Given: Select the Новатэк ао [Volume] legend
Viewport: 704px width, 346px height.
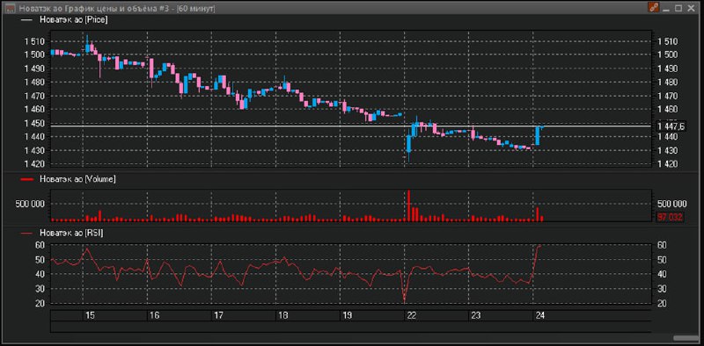Looking at the screenshot, I should pos(77,179).
